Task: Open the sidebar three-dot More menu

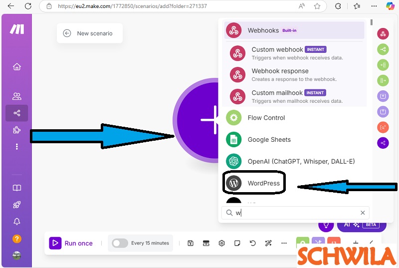Action: click(x=17, y=147)
